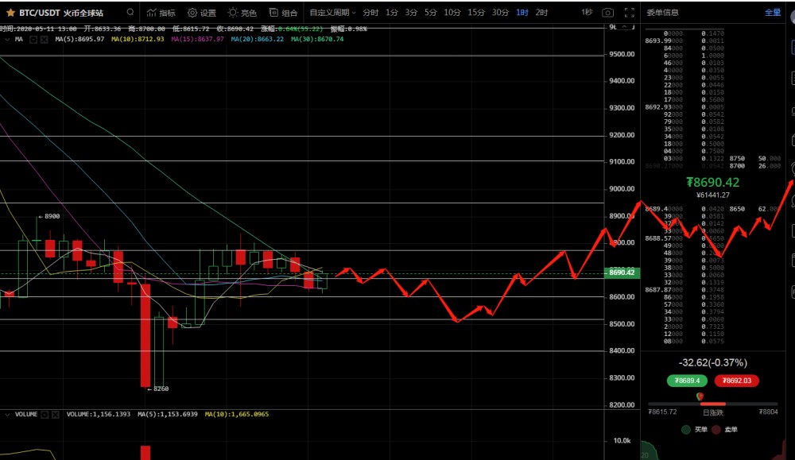
Task: Collapse the MA indicator chevron
Action: pyautogui.click(x=7, y=39)
